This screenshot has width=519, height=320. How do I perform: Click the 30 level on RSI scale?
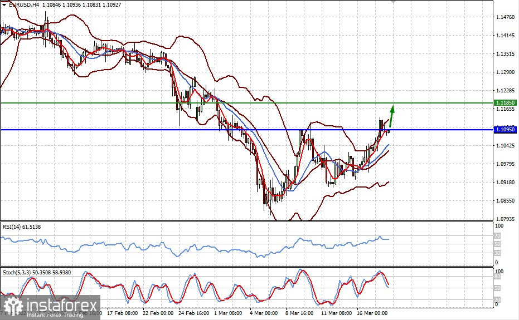(497, 253)
